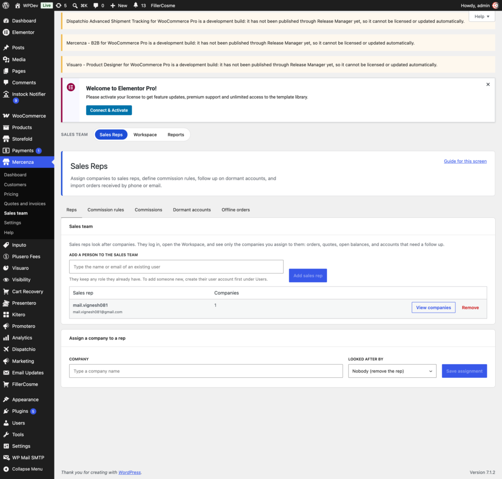Click the Posts pin icon

[6, 48]
